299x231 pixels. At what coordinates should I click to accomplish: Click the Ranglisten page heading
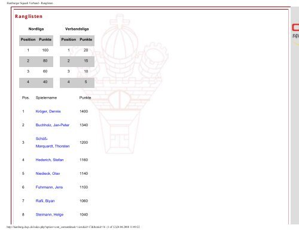point(29,16)
